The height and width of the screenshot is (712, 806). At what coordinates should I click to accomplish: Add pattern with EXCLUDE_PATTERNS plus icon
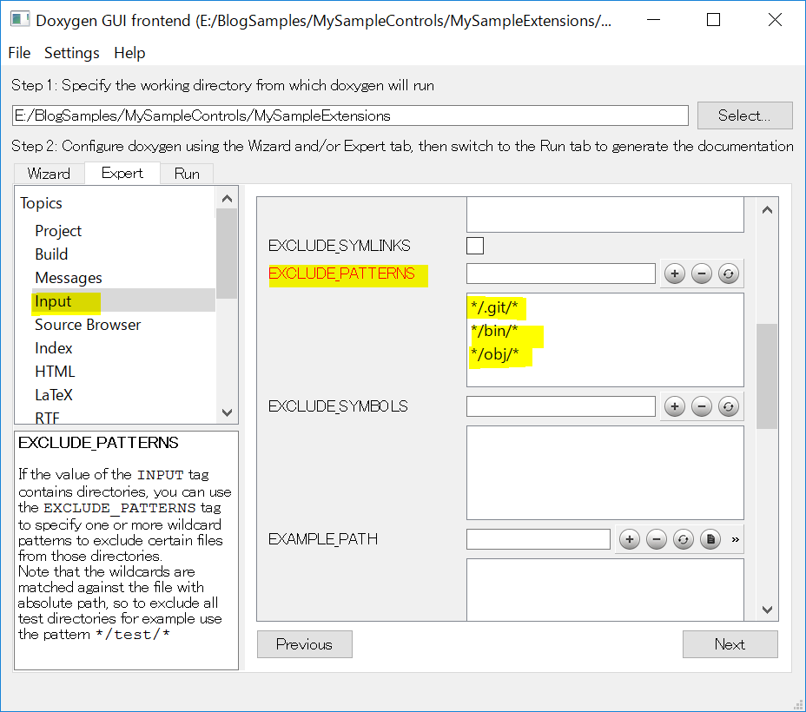(674, 274)
